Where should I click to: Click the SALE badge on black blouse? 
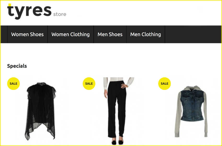pyautogui.click(x=13, y=84)
